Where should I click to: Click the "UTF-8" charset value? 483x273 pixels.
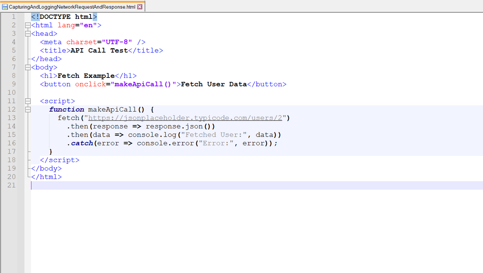(117, 42)
